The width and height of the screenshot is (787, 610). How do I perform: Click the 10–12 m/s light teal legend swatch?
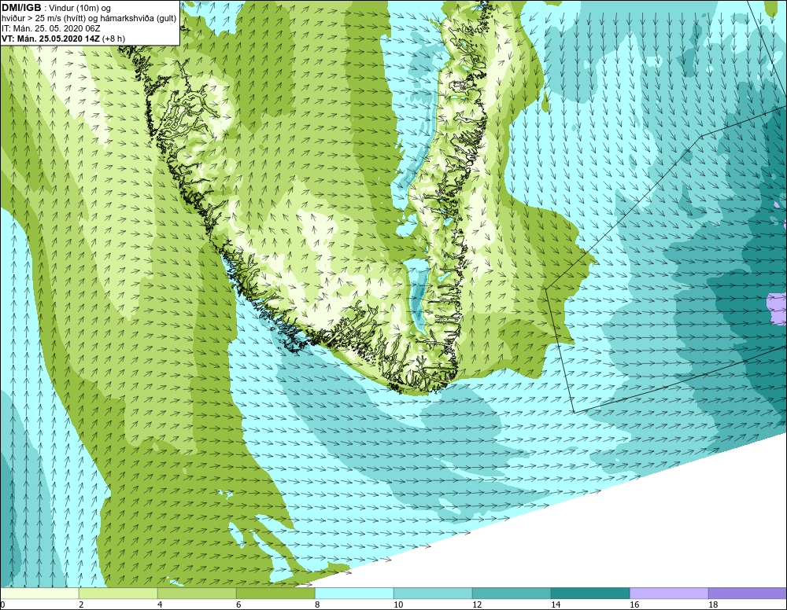433,593
